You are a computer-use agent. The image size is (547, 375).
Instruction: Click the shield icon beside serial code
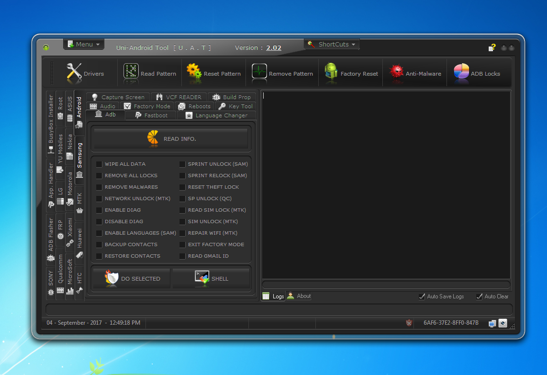point(409,323)
